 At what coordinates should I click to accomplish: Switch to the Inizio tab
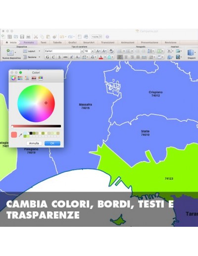click(x=11, y=43)
